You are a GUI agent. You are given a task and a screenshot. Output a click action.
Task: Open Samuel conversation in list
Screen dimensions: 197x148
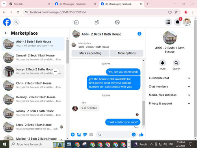[33, 58]
